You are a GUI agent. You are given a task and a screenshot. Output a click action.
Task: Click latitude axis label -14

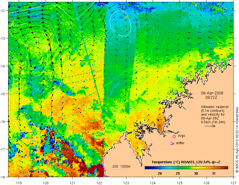click(x=3, y=66)
